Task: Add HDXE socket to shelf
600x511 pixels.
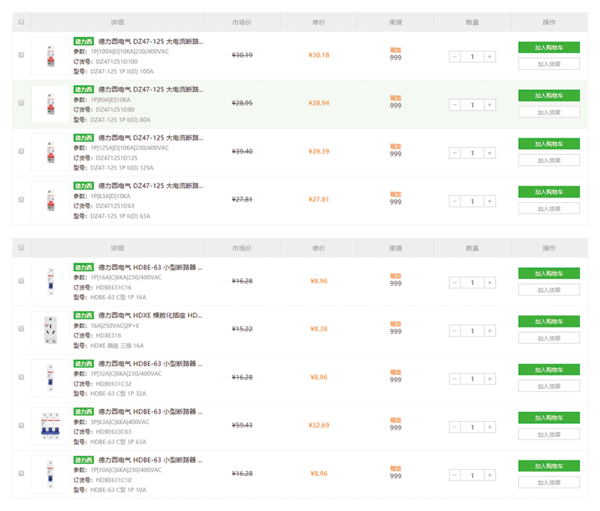Action: [549, 338]
